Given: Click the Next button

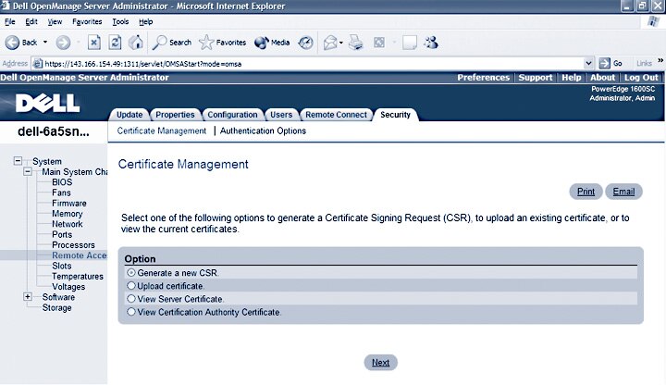Looking at the screenshot, I should 380,363.
